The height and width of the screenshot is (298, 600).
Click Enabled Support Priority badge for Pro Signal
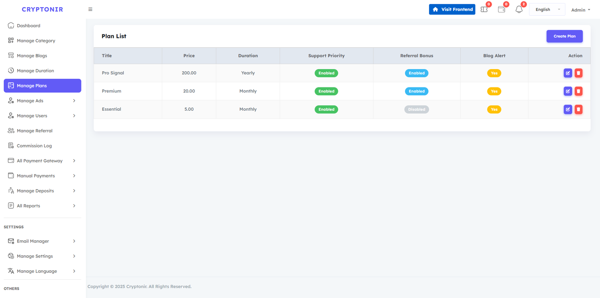[326, 73]
